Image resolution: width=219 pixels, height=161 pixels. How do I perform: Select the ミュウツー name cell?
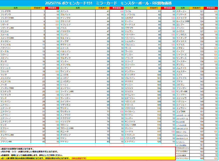tap(183, 108)
